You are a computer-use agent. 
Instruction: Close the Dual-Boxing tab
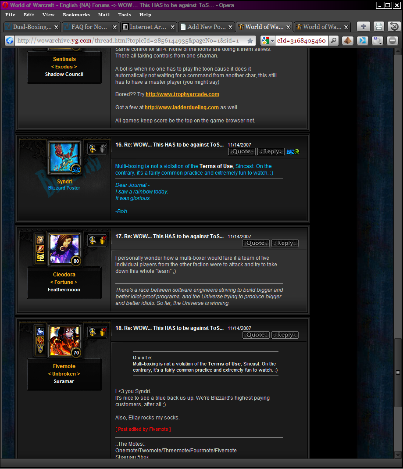pyautogui.click(x=56, y=27)
